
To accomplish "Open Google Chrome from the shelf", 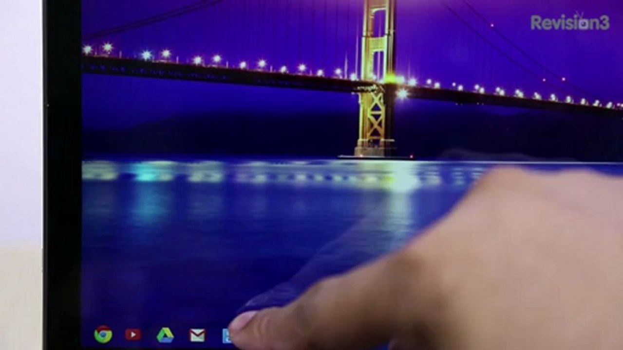I will pyautogui.click(x=103, y=334).
